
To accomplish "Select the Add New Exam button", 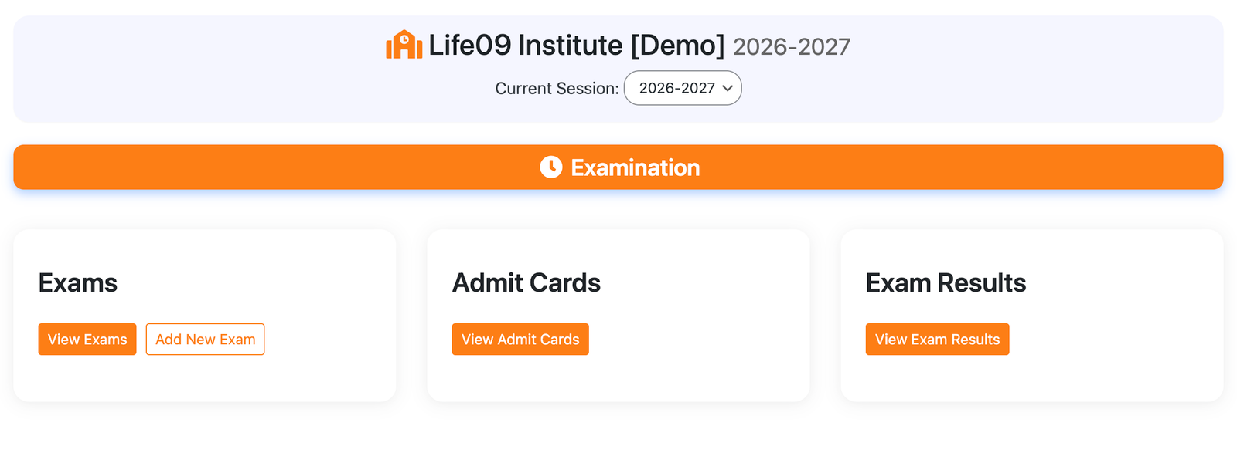I will point(205,340).
